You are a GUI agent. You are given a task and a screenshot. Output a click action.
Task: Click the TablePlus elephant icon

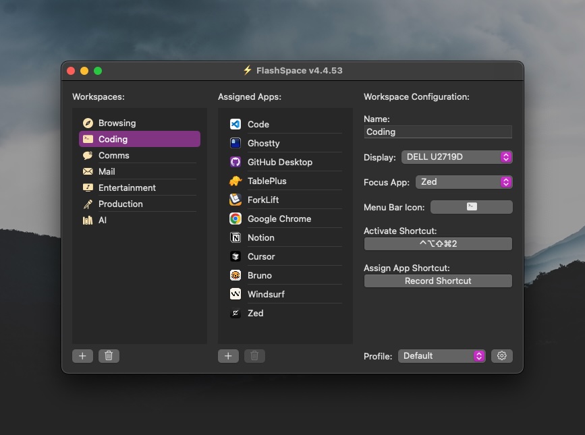coord(235,181)
